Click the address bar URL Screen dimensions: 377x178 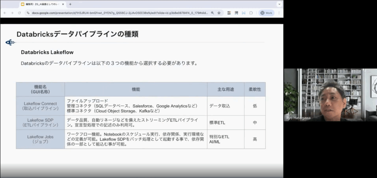(118, 13)
